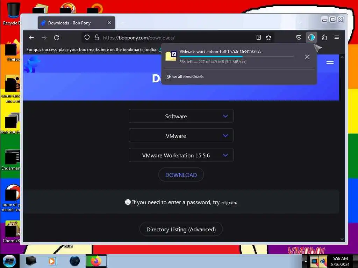The image size is (358, 268).
Task: Open the extensions puzzle piece menu
Action: pyautogui.click(x=324, y=38)
